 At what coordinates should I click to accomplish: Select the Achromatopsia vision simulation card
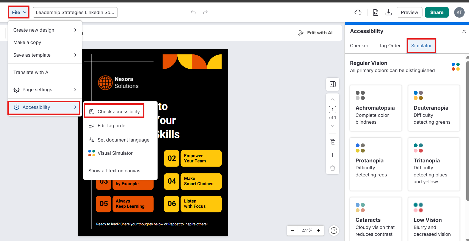pyautogui.click(x=375, y=108)
